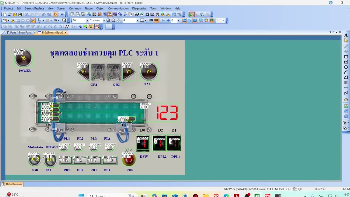Select the Y7 BZ1 buzzer lamp
The image size is (350, 197).
click(x=149, y=72)
